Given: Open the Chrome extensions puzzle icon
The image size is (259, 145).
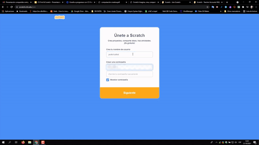Looking at the screenshot, I should (x=243, y=7).
